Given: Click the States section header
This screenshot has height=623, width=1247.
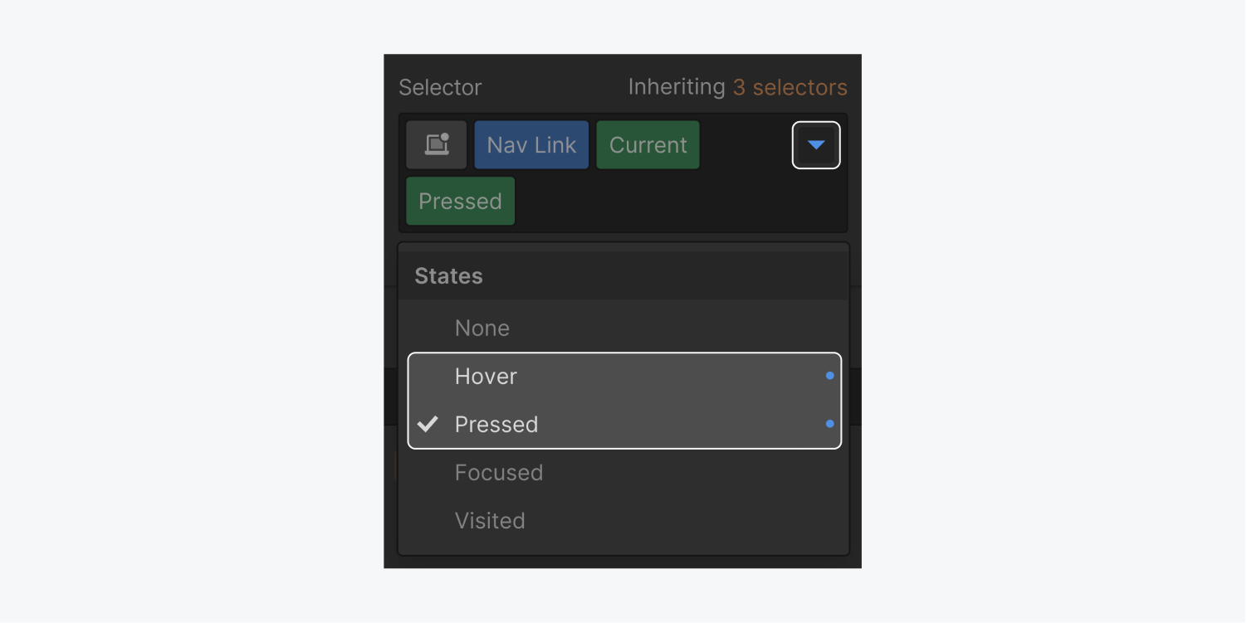Looking at the screenshot, I should pos(448,275).
